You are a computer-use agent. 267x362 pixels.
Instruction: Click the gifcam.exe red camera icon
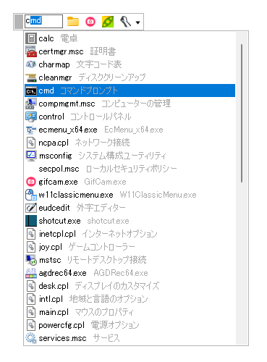click(x=31, y=182)
